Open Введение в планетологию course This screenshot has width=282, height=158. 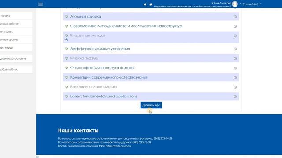pyautogui.click(x=93, y=87)
